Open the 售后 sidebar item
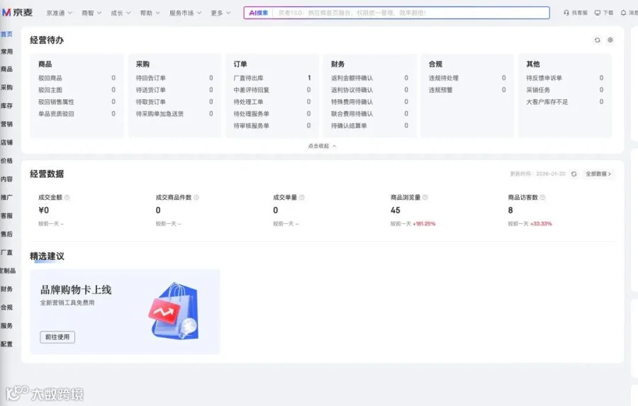The width and height of the screenshot is (638, 406). coord(6,234)
